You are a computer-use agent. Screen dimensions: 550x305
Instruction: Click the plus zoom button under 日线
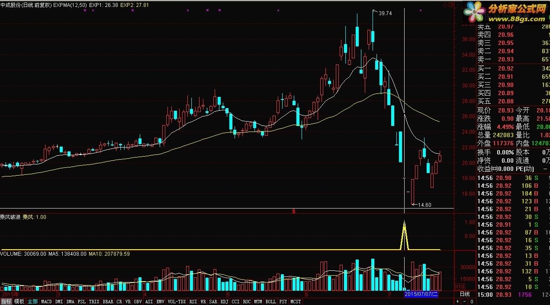coord(458,302)
